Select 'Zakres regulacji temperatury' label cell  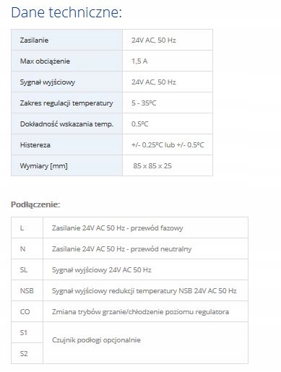click(x=66, y=103)
